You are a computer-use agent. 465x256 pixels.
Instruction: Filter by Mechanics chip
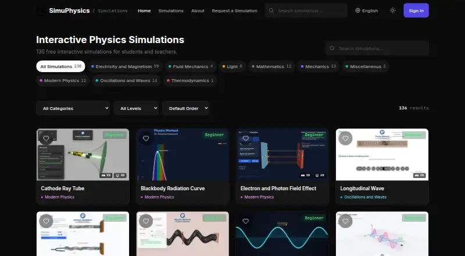pyautogui.click(x=319, y=66)
